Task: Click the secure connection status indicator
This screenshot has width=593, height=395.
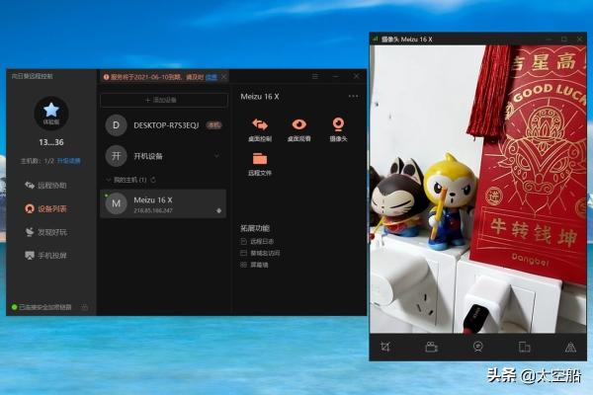Action: tap(42, 307)
